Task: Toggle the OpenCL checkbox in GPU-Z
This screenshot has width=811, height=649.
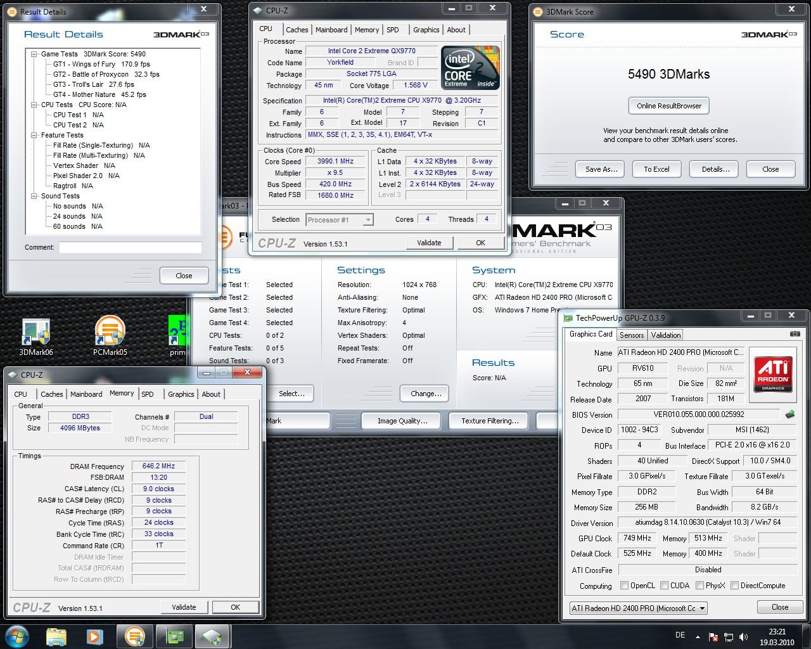Action: (625, 586)
